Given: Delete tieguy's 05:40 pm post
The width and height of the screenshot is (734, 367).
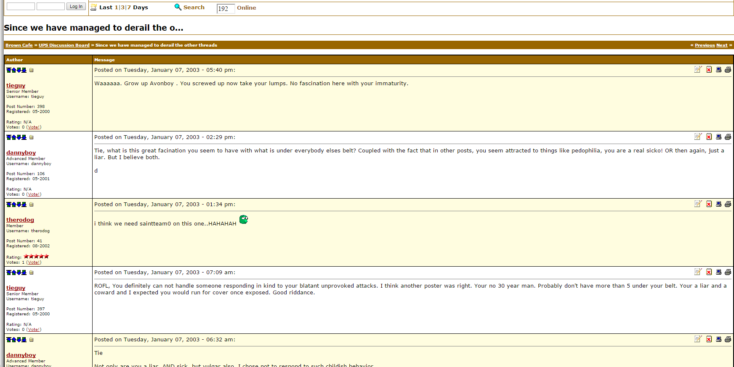Looking at the screenshot, I should point(709,70).
